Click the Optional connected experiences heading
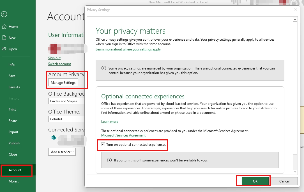 143,96
